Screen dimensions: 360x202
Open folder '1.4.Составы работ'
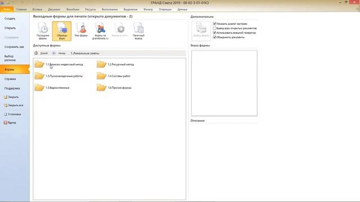[114, 76]
